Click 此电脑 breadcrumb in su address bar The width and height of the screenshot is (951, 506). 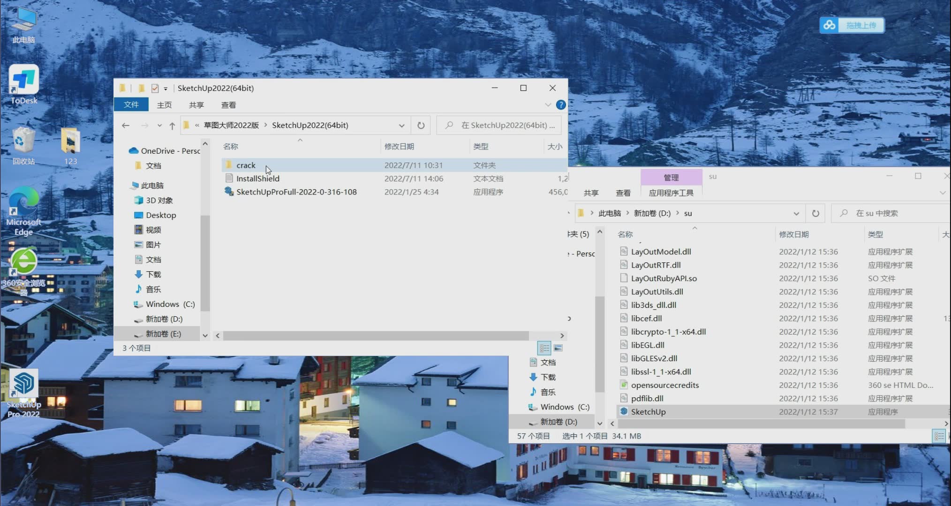coord(609,214)
